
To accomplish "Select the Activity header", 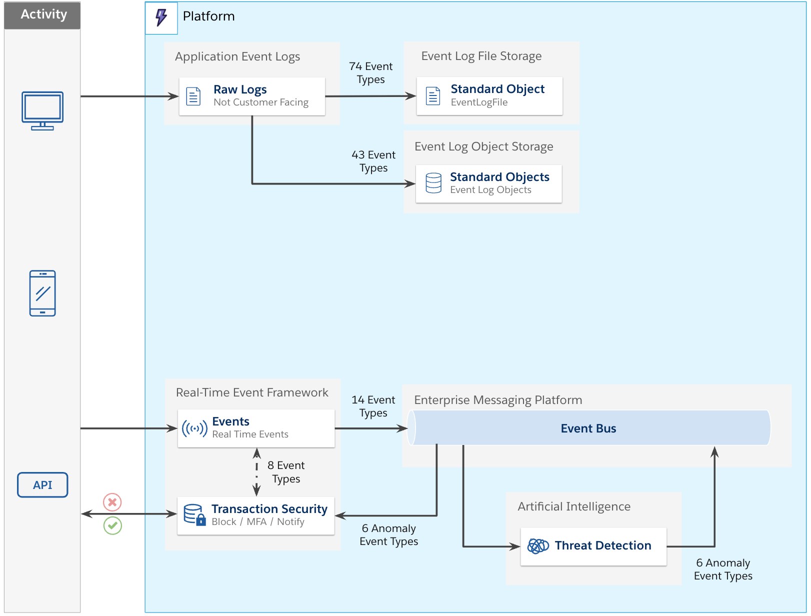I will click(x=43, y=15).
